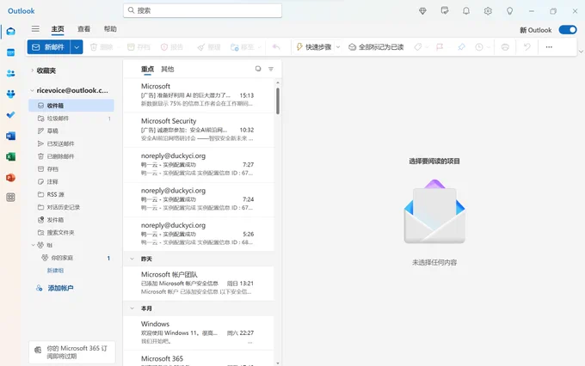This screenshot has width=585, height=366.
Task: Open dropdown arrow beside 快速步骤
Action: pyautogui.click(x=338, y=47)
